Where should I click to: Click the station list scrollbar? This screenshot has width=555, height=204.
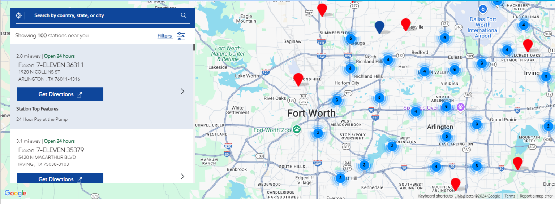tap(194, 47)
